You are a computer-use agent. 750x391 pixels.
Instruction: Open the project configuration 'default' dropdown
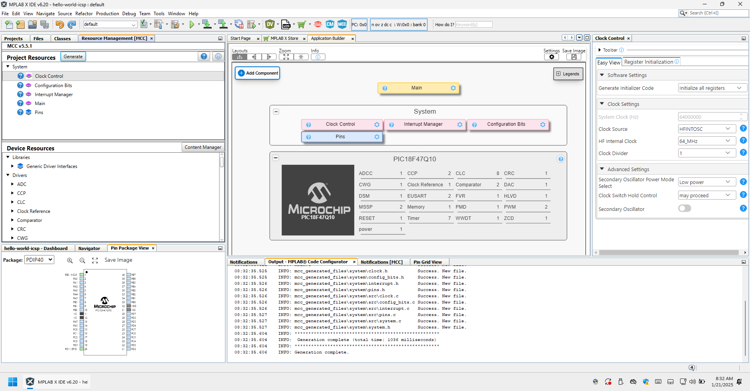click(110, 25)
